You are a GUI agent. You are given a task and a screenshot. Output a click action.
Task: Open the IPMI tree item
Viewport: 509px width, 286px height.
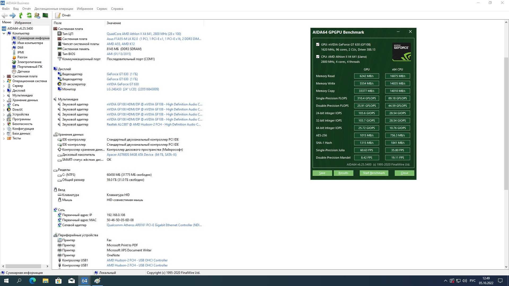tap(20, 52)
